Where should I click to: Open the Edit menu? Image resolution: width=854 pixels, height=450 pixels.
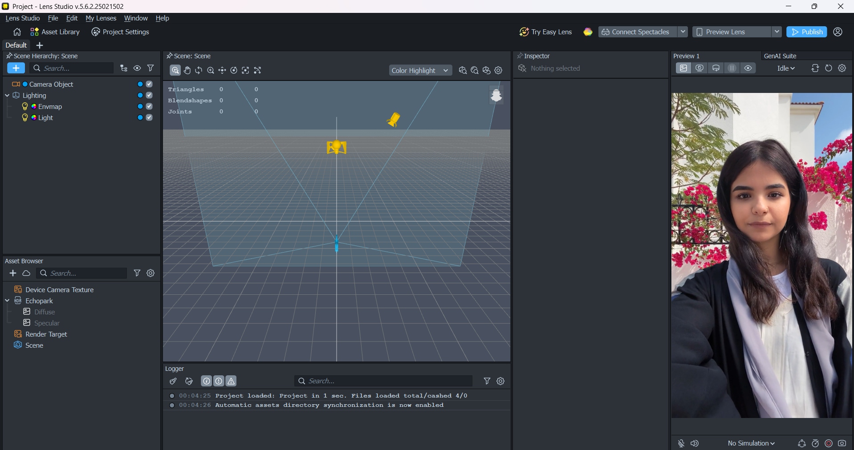pyautogui.click(x=72, y=18)
